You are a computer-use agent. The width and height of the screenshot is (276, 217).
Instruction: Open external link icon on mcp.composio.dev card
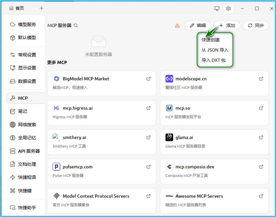pos(261,167)
